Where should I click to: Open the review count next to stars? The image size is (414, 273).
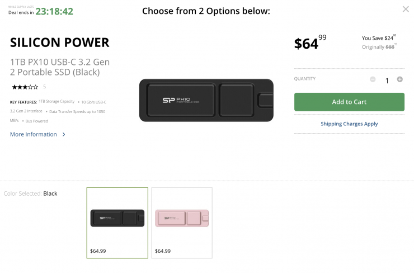44,87
